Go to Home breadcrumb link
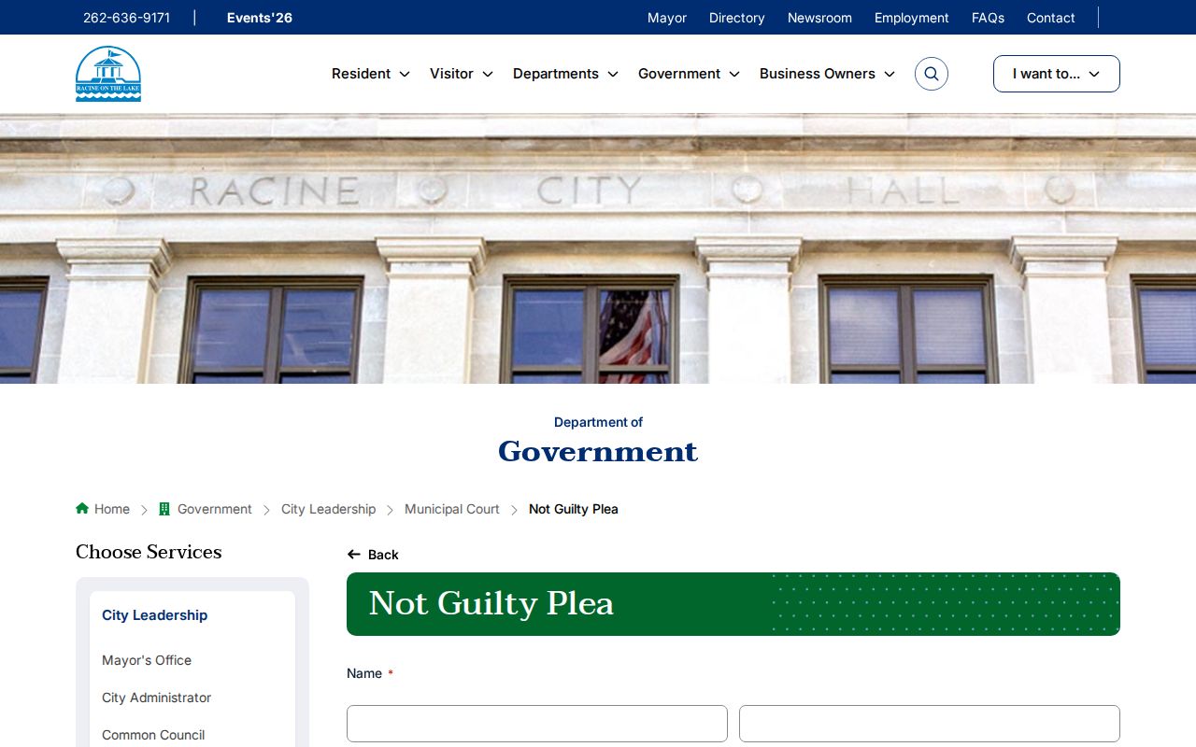The width and height of the screenshot is (1196, 747). pos(112,509)
